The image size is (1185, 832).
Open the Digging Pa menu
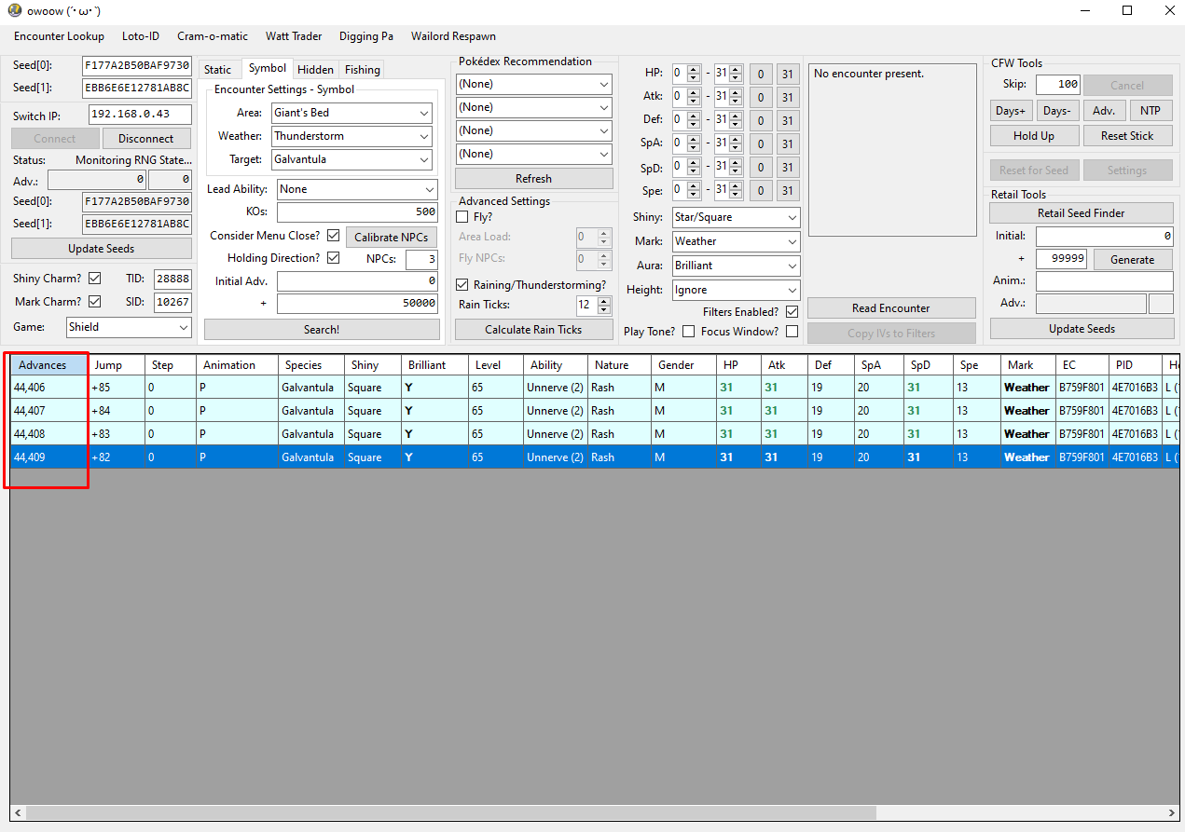(366, 36)
